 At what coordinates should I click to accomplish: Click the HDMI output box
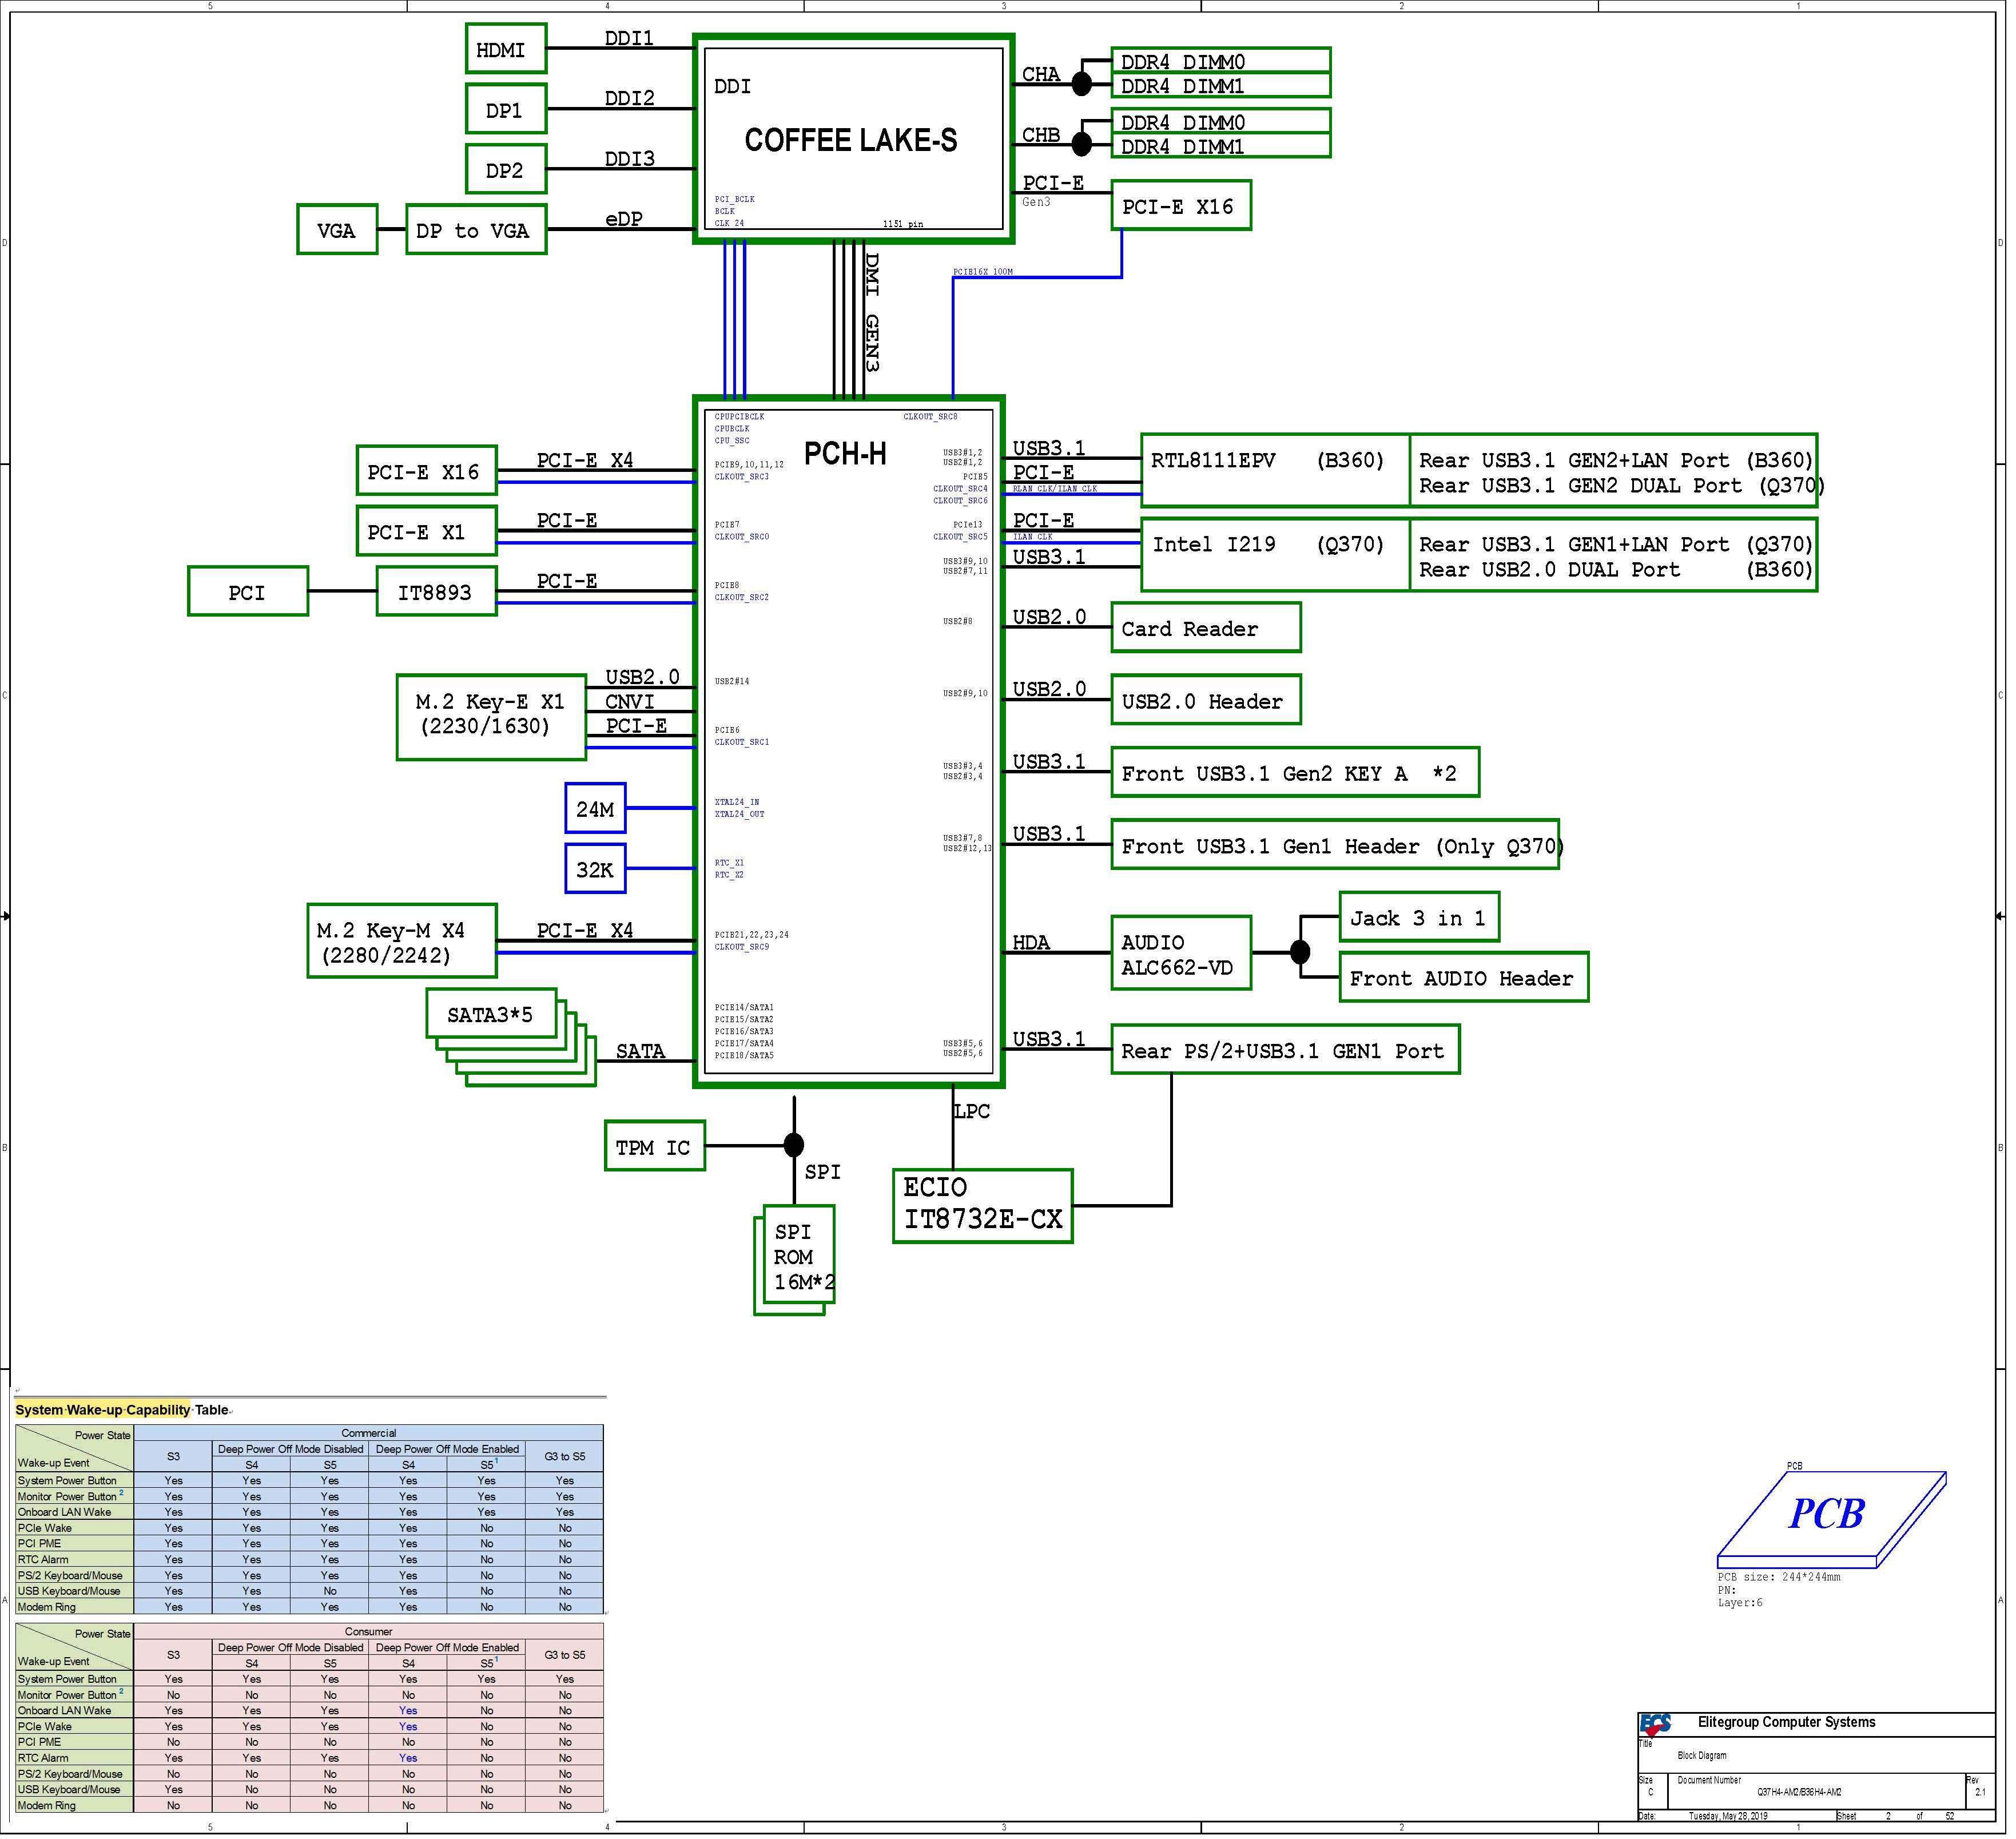click(506, 49)
